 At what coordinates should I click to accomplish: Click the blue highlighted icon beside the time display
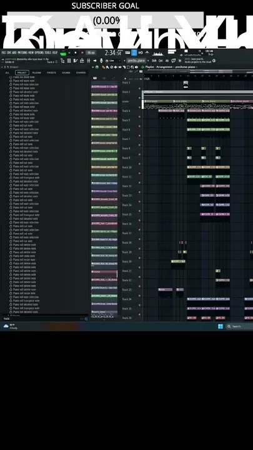point(134,52)
